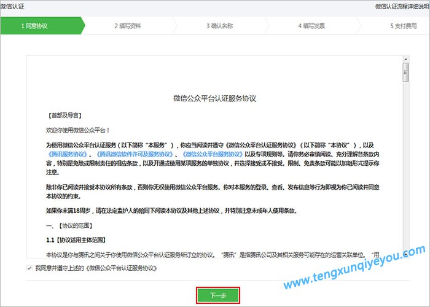
Task: Click the 如果你未满18周岁 paragraph
Action: click(171, 211)
